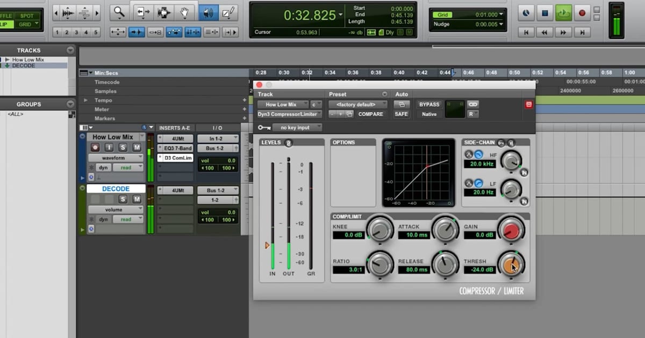Open the factory default preset dropdown

pos(357,104)
